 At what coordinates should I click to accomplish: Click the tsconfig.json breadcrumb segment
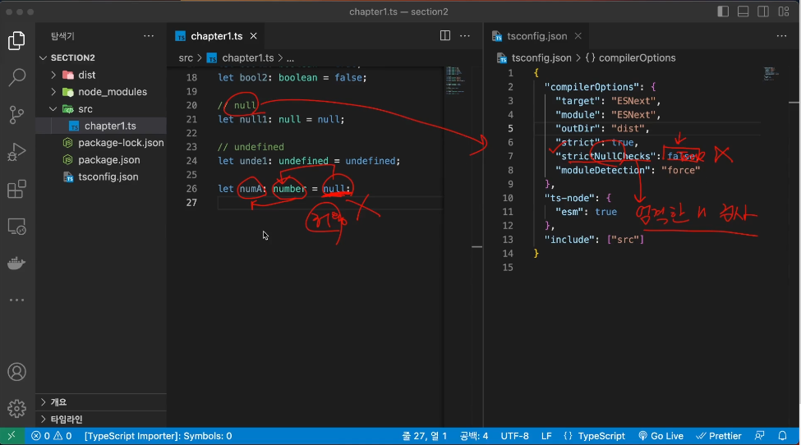[541, 57]
